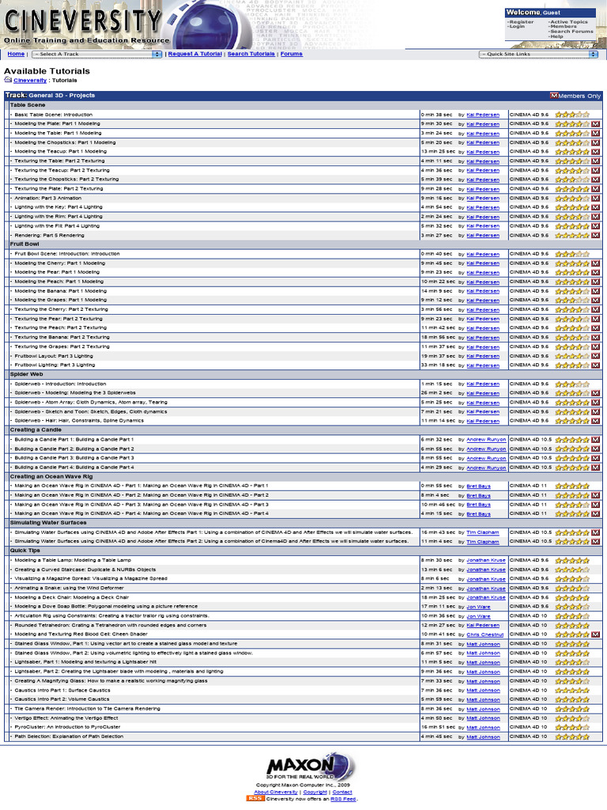Go to the Forums nav link
607x810 pixels.
[292, 54]
